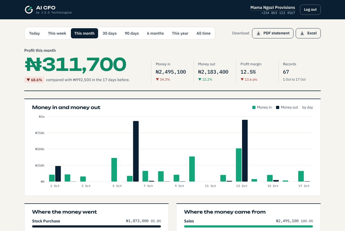Click the red triangle beside 13.6 pts
The width and height of the screenshot is (345, 231).
coord(242,80)
